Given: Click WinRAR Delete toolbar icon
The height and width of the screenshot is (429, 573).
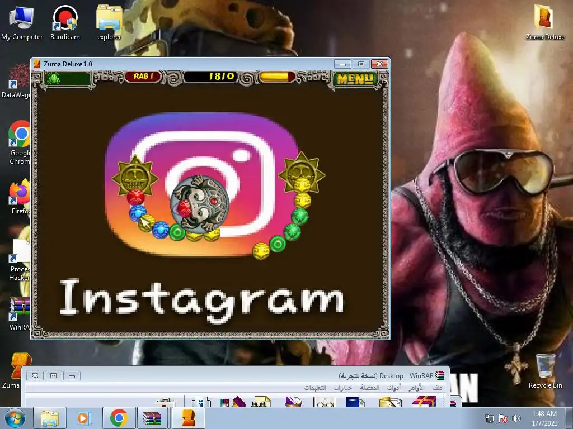Looking at the screenshot, I should 293,401.
